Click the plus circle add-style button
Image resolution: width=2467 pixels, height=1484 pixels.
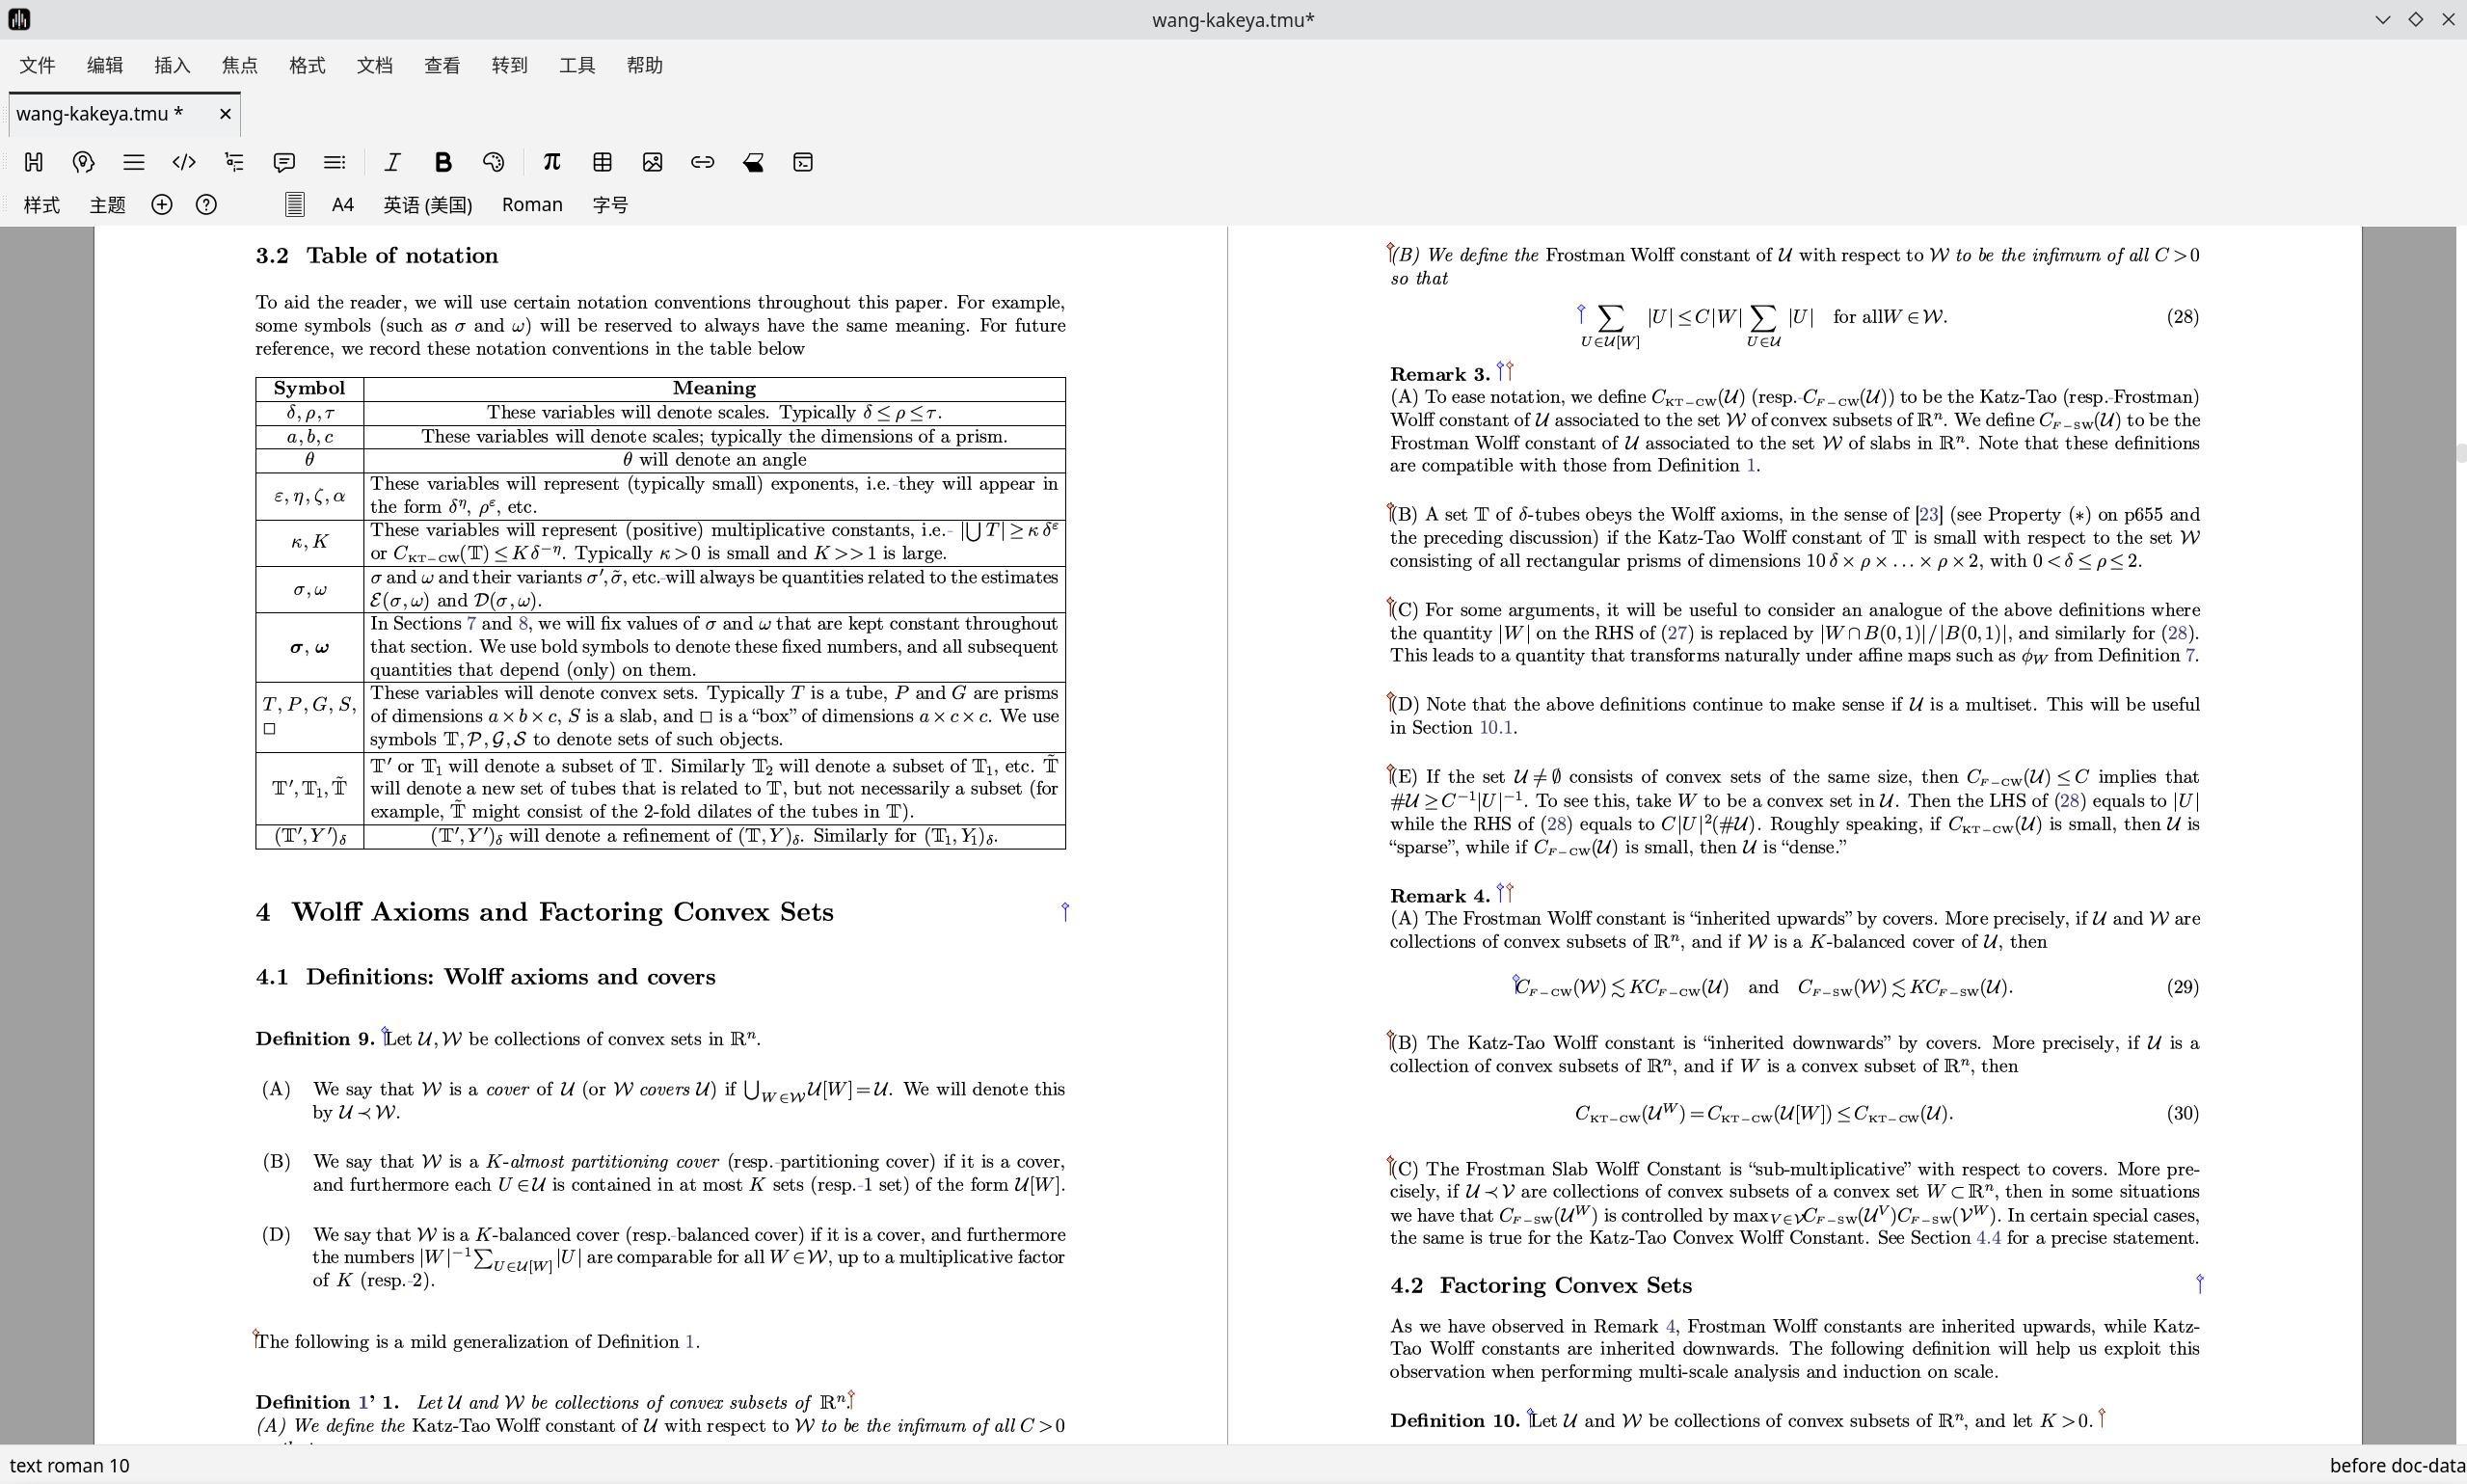pos(161,205)
